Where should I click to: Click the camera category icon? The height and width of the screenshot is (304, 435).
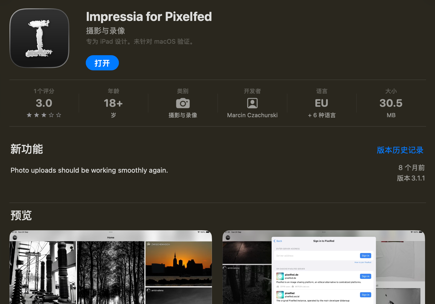[183, 103]
